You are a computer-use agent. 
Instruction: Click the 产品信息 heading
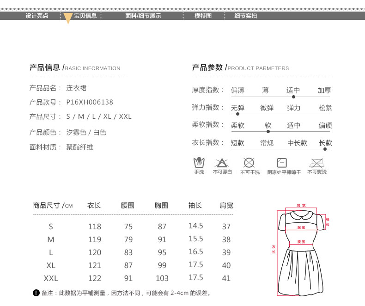point(45,67)
